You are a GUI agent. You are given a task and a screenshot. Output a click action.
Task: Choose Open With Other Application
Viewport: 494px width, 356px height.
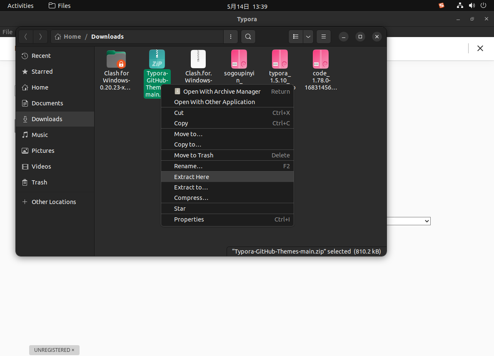[227, 102]
